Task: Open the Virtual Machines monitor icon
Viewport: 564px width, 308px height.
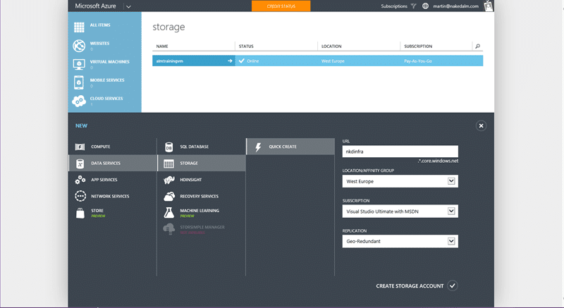Action: click(79, 64)
